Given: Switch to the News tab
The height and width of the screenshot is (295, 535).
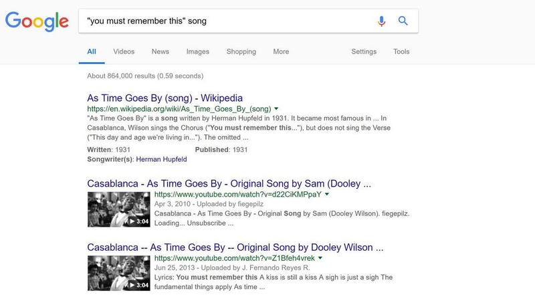Looking at the screenshot, I should [x=160, y=52].
